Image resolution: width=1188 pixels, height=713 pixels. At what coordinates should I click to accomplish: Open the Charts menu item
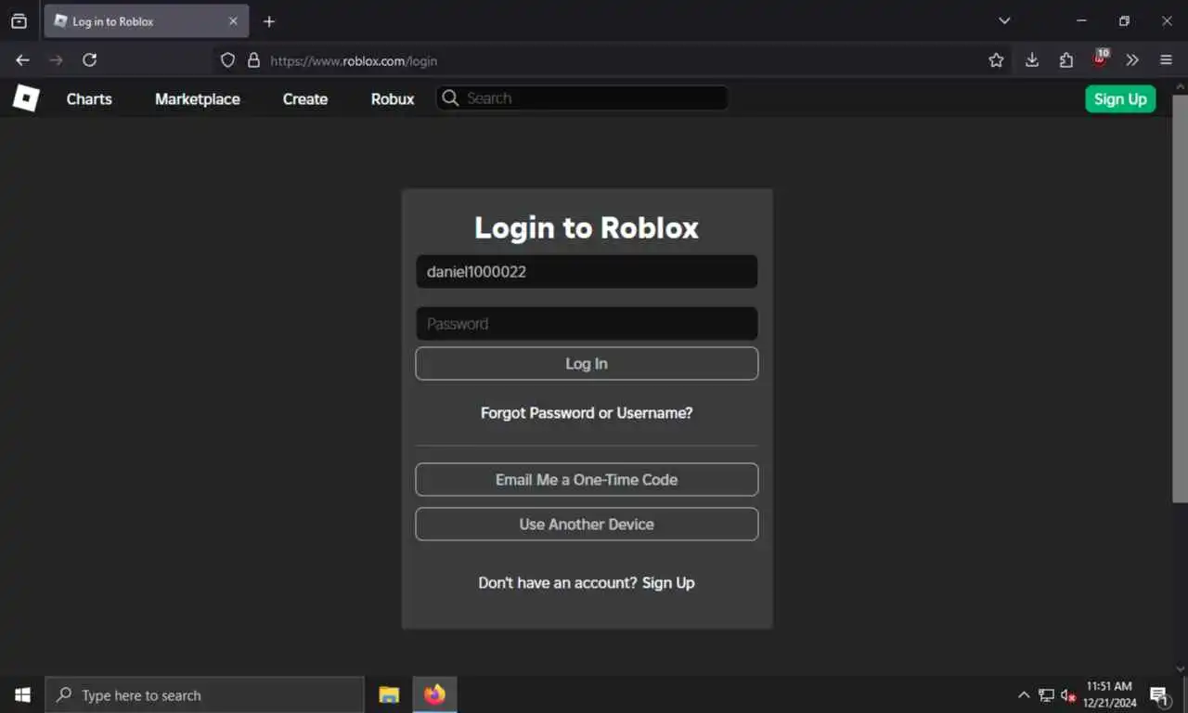89,98
